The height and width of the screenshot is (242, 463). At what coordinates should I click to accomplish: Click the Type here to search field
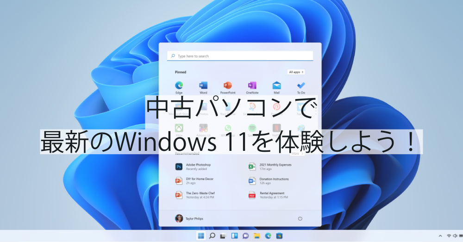click(x=240, y=56)
